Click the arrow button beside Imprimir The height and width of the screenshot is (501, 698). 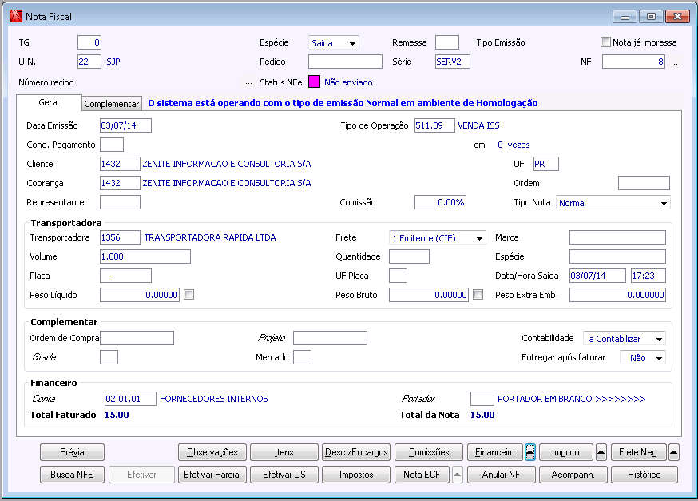[601, 452]
